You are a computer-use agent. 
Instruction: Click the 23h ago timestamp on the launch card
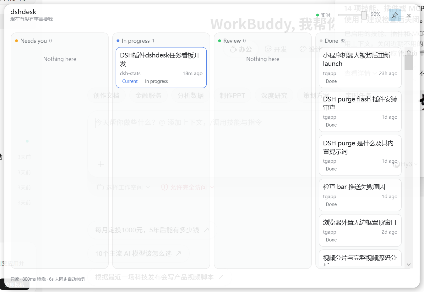click(388, 73)
